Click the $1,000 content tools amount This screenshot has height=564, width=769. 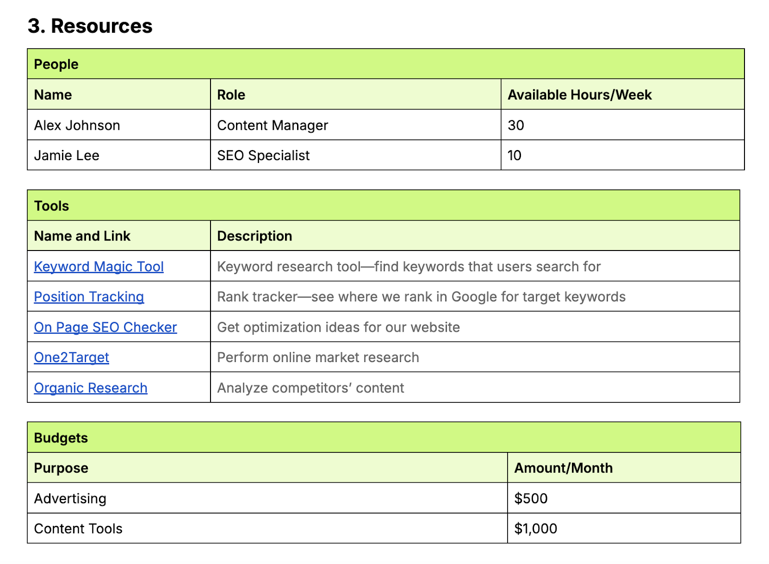click(536, 528)
